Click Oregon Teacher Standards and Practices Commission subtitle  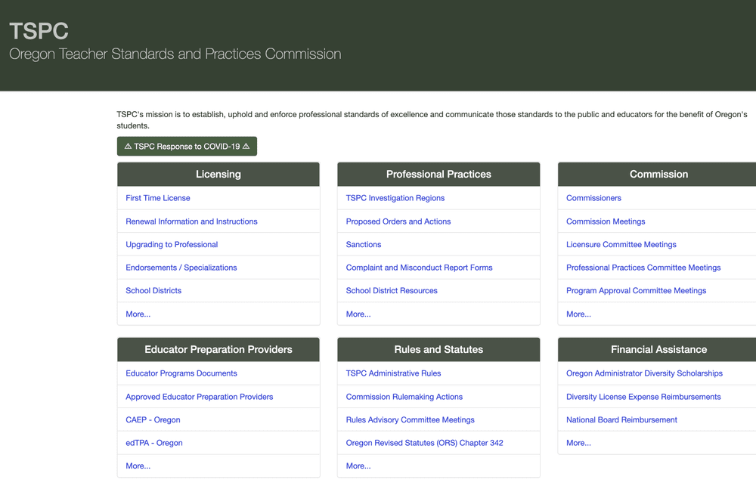(175, 54)
